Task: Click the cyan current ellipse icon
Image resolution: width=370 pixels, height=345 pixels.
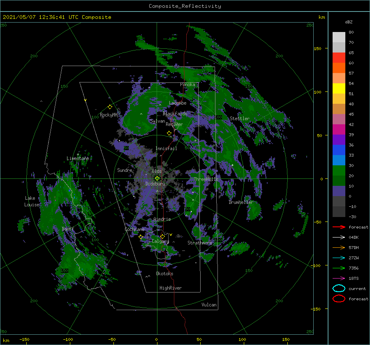Action: pyautogui.click(x=339, y=288)
